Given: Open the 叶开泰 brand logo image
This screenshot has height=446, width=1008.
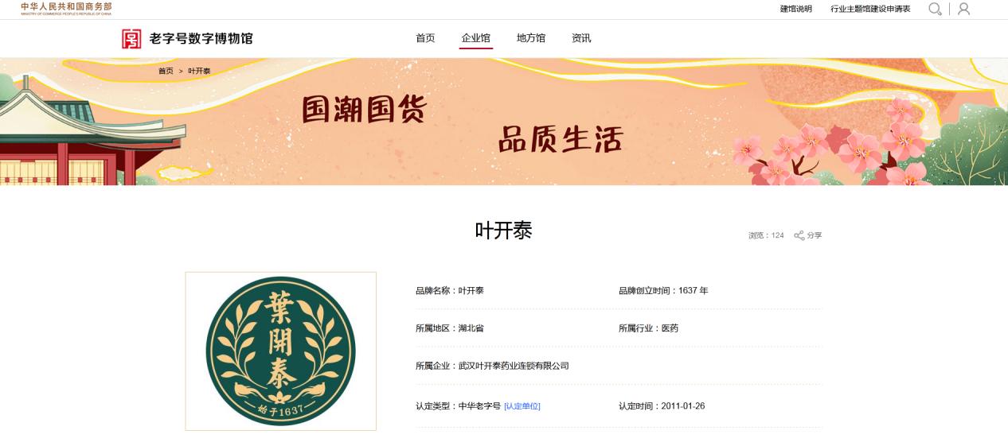Looking at the screenshot, I should click(280, 351).
